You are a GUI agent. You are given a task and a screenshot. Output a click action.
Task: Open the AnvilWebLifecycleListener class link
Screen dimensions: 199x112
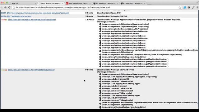point(32,20)
